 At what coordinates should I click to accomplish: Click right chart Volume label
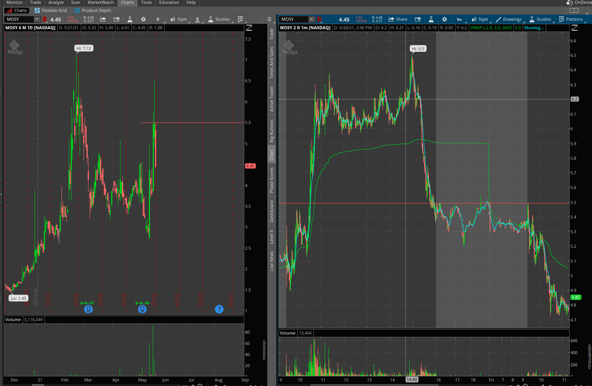point(288,333)
